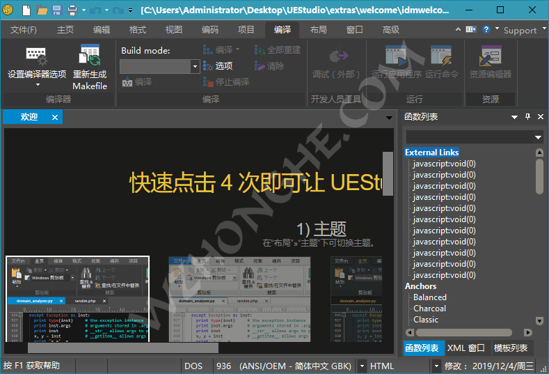Select the Classic anchor item
The width and height of the screenshot is (549, 374).
(x=426, y=320)
